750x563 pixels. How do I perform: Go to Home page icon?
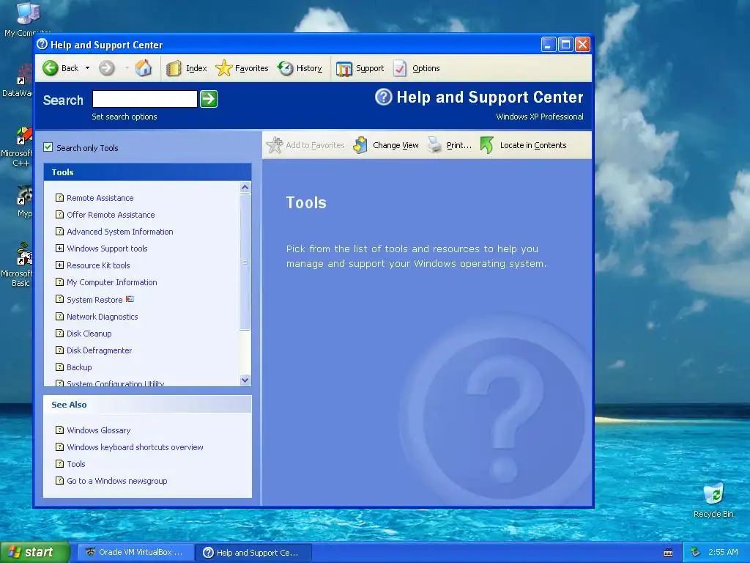143,68
